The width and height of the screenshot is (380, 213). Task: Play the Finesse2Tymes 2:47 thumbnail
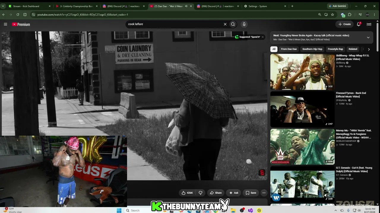tap(302, 109)
